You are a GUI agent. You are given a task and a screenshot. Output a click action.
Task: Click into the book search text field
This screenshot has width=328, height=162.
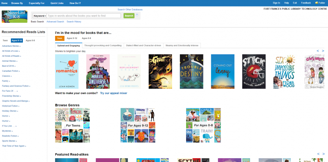coord(84,16)
